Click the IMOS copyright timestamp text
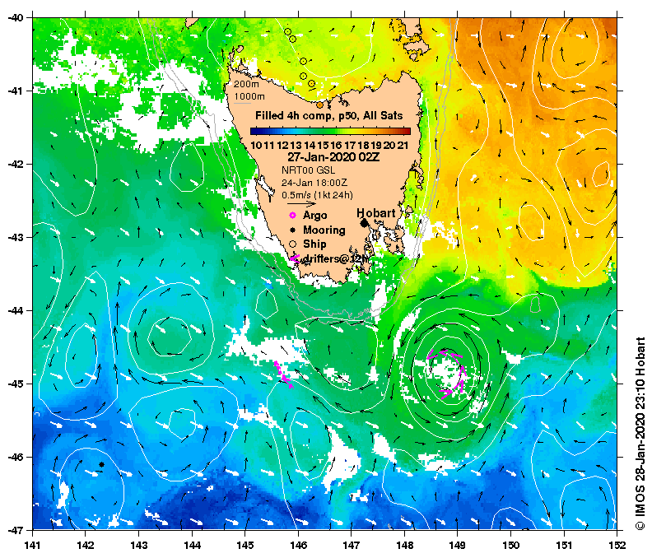 pos(640,433)
